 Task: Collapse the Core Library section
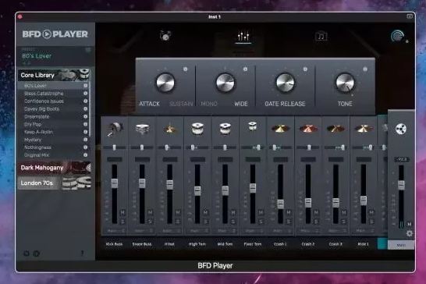pyautogui.click(x=54, y=75)
